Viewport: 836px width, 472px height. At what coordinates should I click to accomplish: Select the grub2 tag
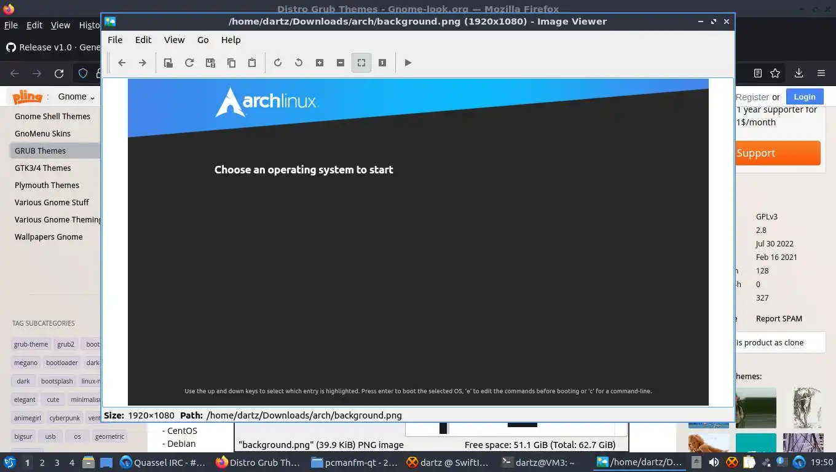[x=66, y=344]
